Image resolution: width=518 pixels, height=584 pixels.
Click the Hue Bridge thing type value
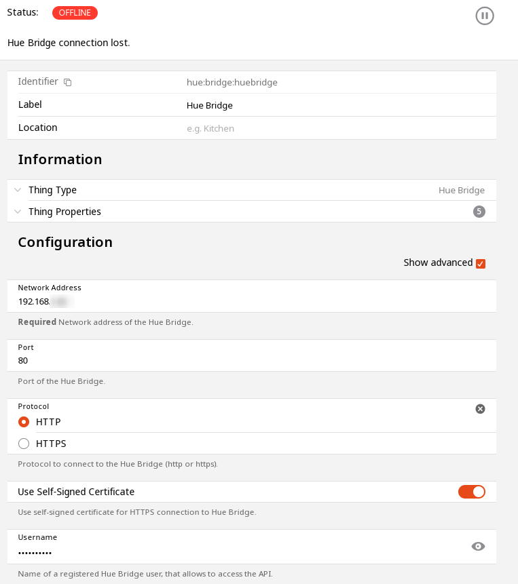462,191
